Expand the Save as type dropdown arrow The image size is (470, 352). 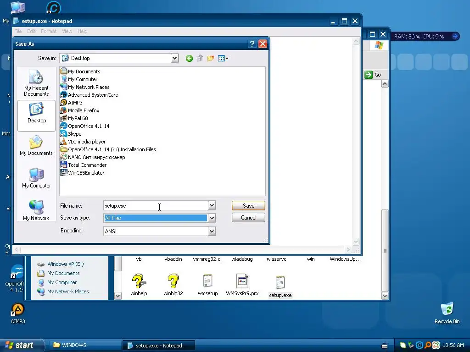tap(212, 218)
